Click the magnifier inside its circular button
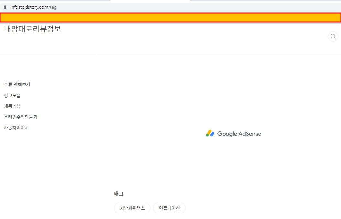The image size is (341, 219). tap(333, 36)
